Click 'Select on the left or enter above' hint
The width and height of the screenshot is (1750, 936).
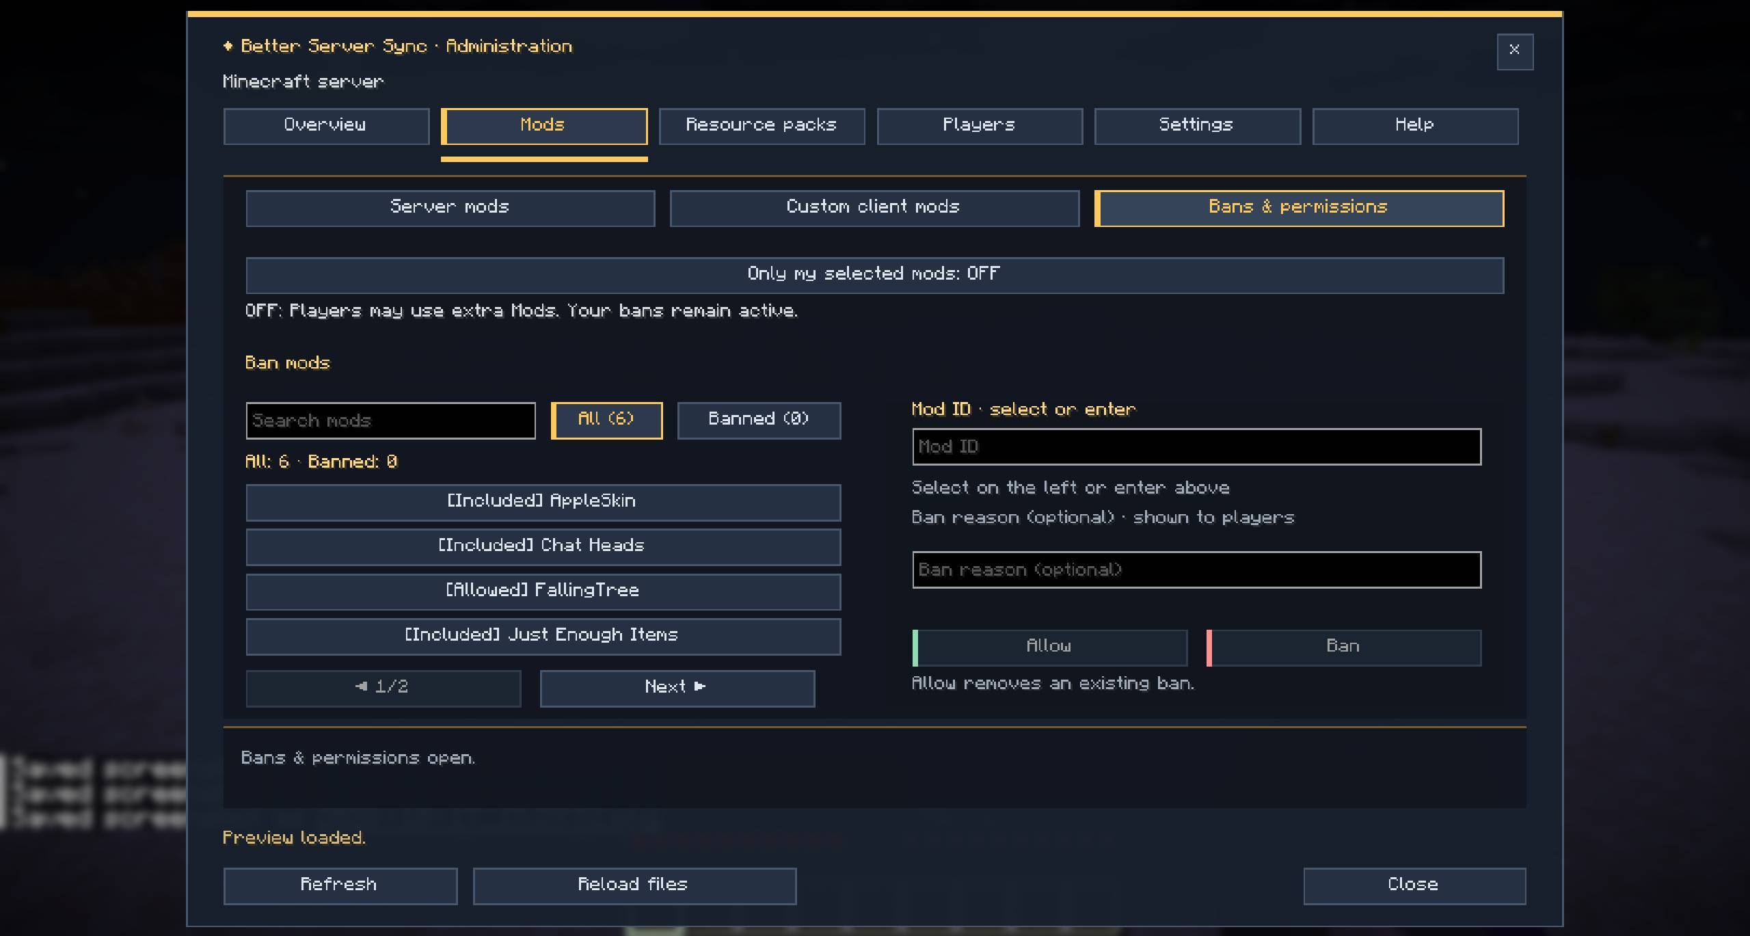(1071, 488)
